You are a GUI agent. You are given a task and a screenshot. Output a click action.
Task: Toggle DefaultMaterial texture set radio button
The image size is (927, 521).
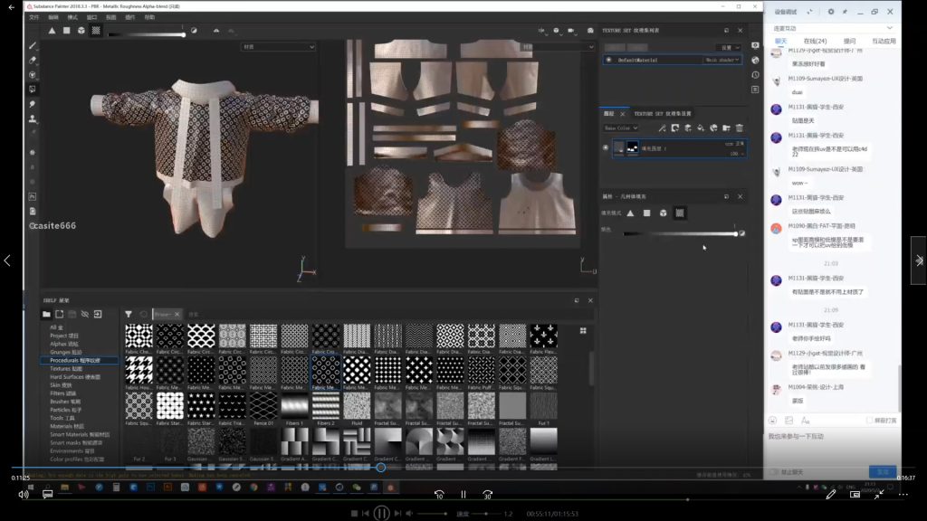click(x=607, y=60)
